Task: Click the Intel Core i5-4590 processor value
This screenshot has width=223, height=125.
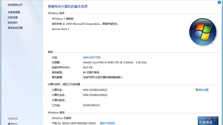Action: coord(115,62)
